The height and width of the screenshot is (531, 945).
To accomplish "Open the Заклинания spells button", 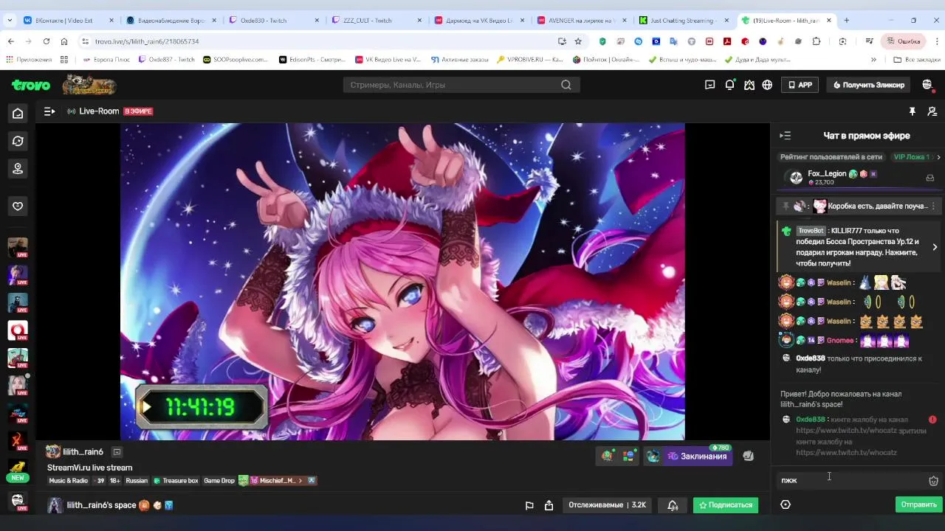I will point(697,456).
